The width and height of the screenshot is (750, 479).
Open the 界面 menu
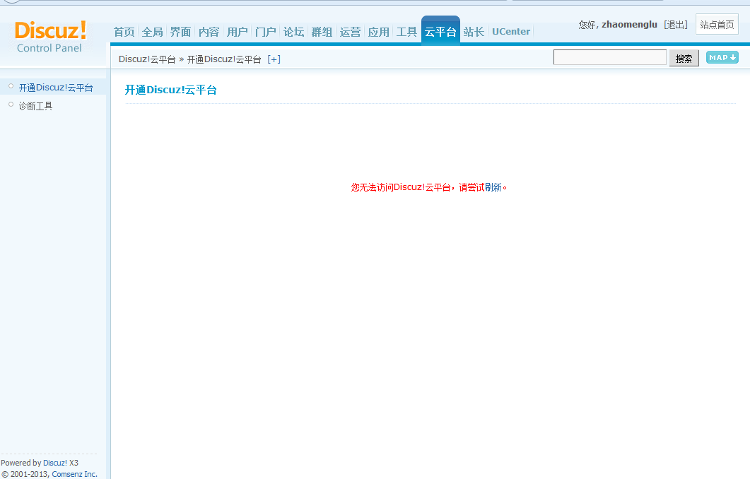coord(181,32)
